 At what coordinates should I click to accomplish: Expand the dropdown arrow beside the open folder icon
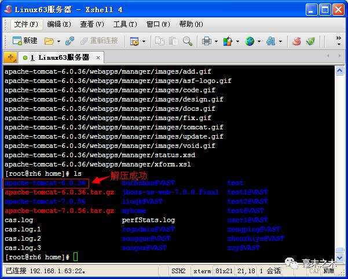[58, 42]
